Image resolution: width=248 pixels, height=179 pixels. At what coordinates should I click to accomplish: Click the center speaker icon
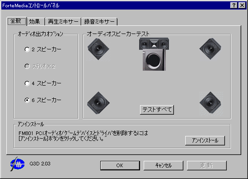[x=154, y=44]
